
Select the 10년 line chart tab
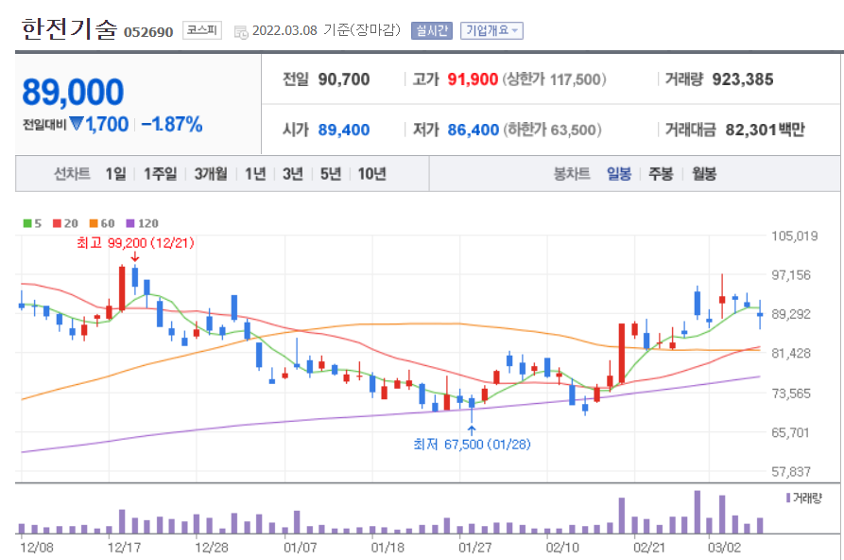coord(372,174)
